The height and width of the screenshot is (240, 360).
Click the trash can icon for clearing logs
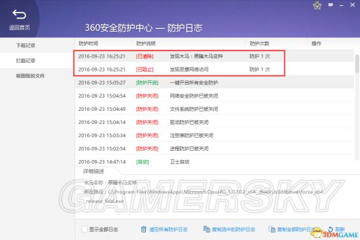coord(144,230)
